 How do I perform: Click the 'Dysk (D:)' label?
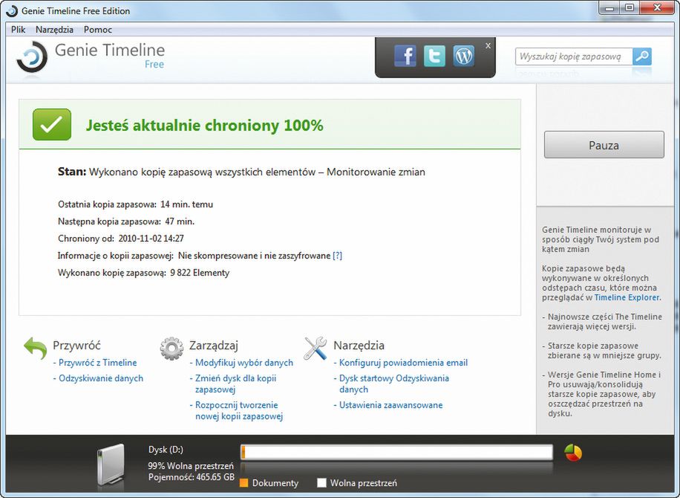[166, 450]
